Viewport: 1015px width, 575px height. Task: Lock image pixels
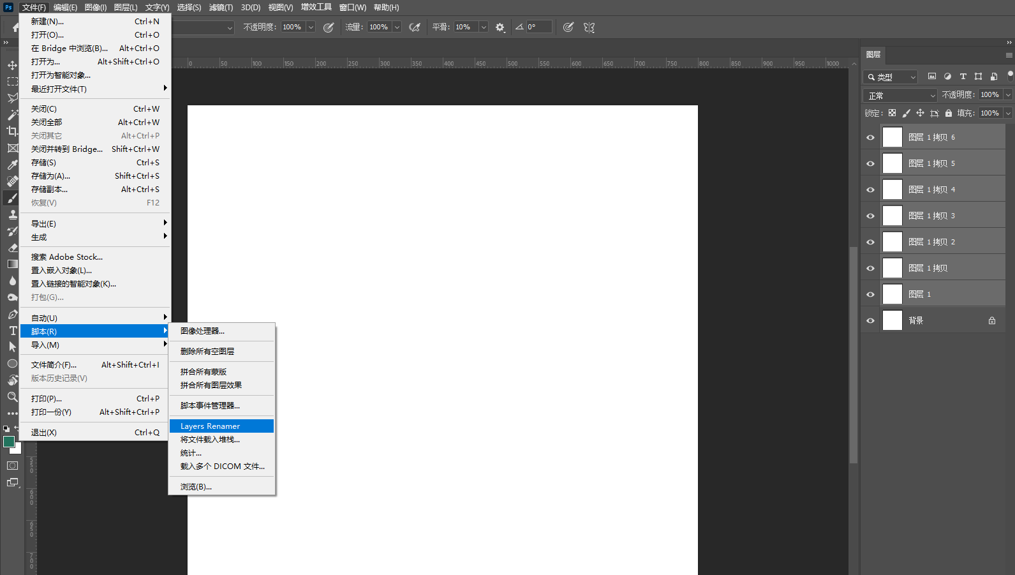[906, 113]
